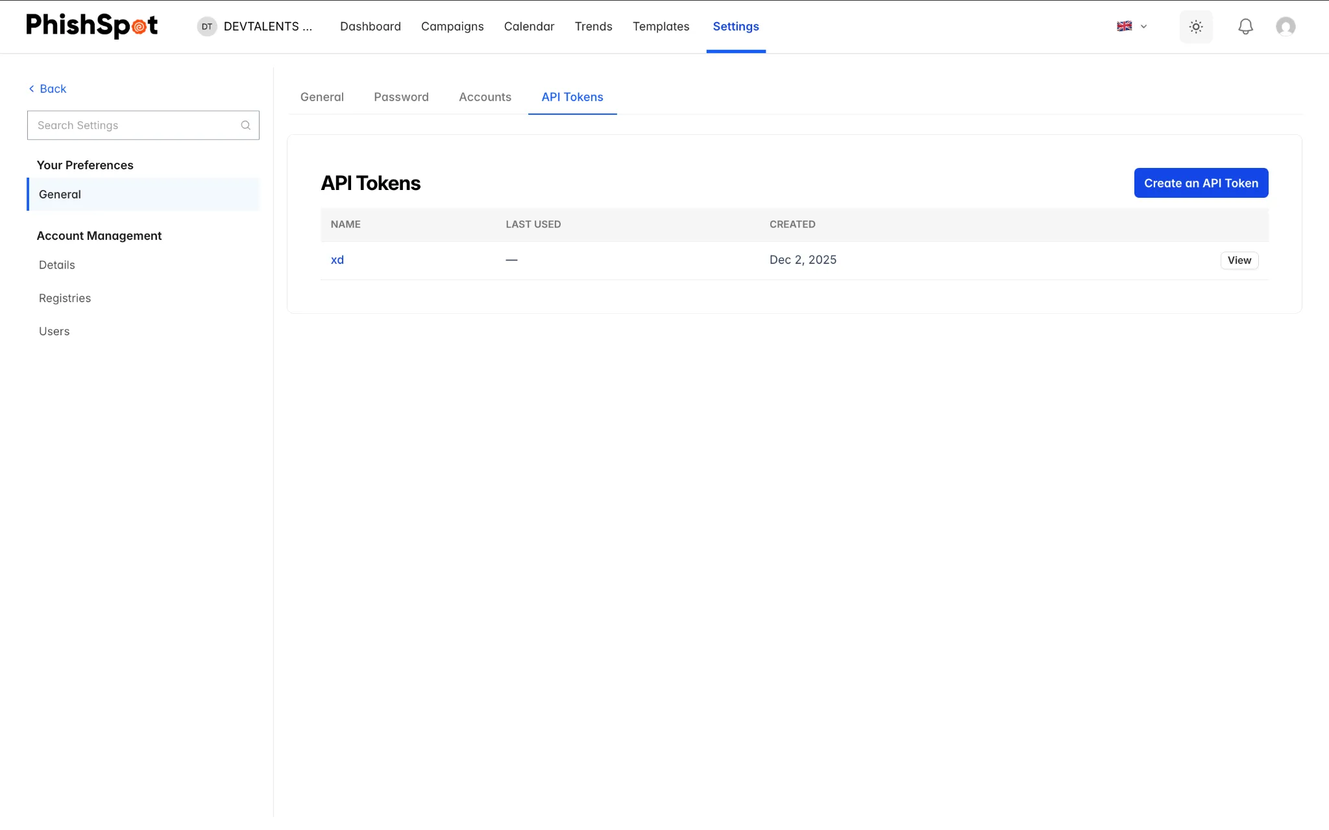Image resolution: width=1329 pixels, height=830 pixels.
Task: Focus the Search Settings field
Action: (x=143, y=125)
